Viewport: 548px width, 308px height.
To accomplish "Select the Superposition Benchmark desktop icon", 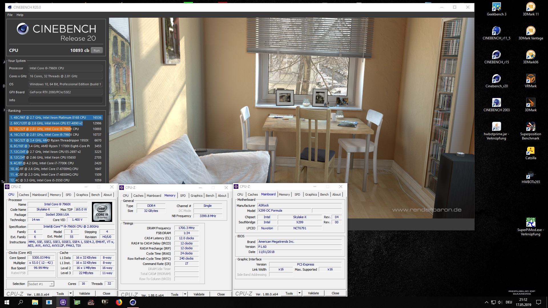I will click(531, 131).
